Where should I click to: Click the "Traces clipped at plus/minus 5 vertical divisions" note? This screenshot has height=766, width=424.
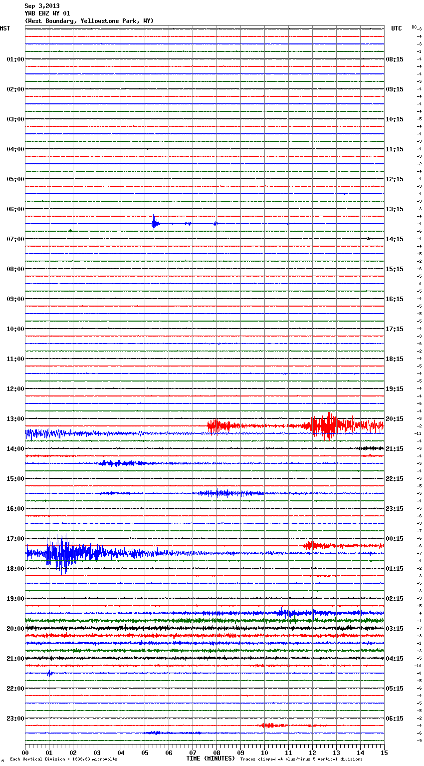pyautogui.click(x=301, y=759)
